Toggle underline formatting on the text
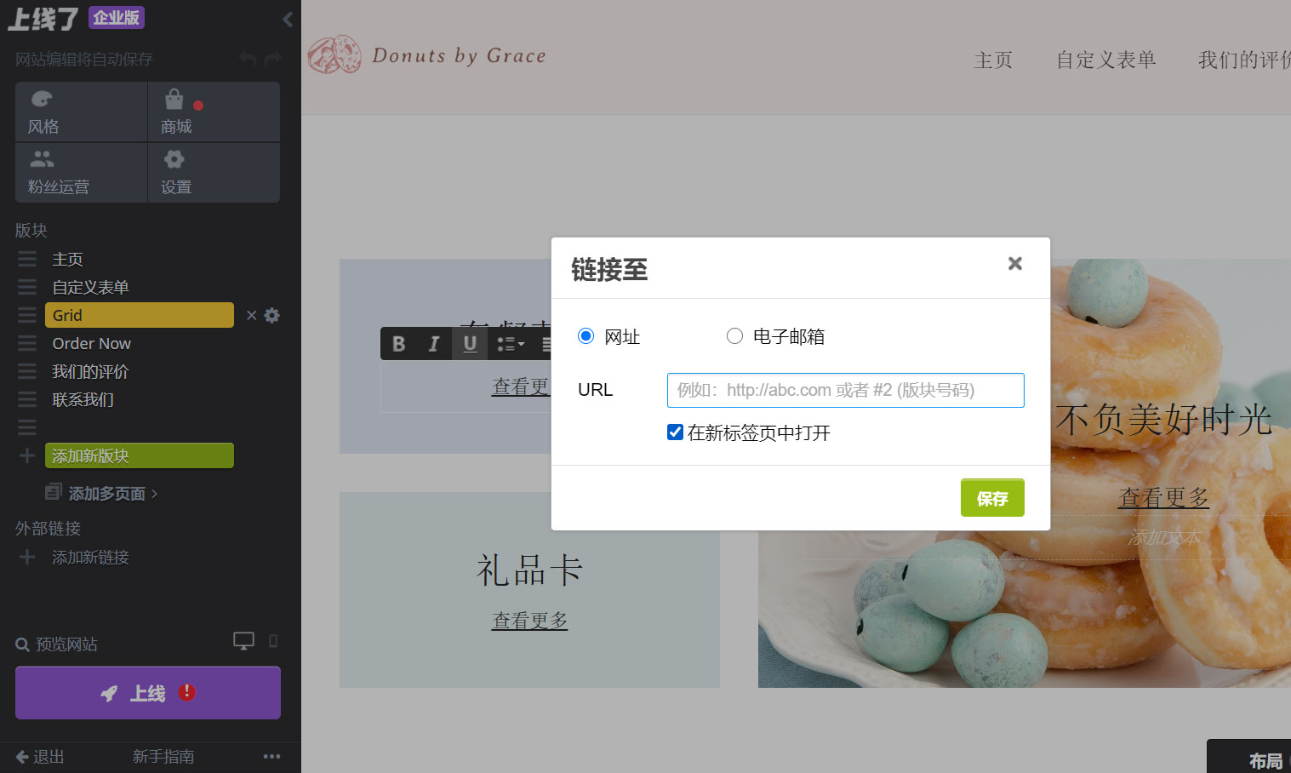The width and height of the screenshot is (1291, 773). pyautogui.click(x=469, y=343)
